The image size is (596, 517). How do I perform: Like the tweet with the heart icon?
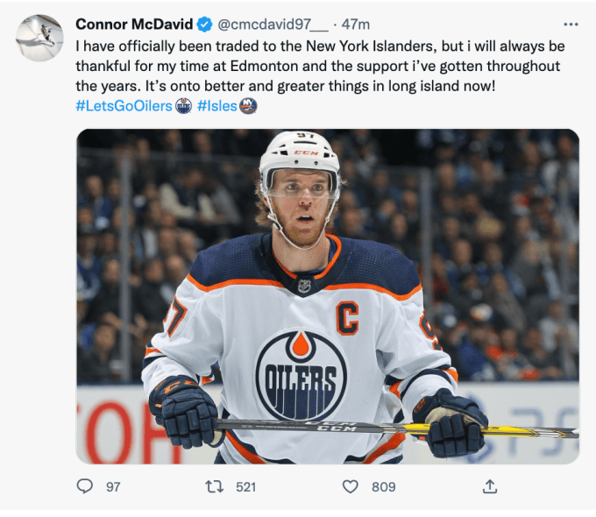[x=350, y=486]
